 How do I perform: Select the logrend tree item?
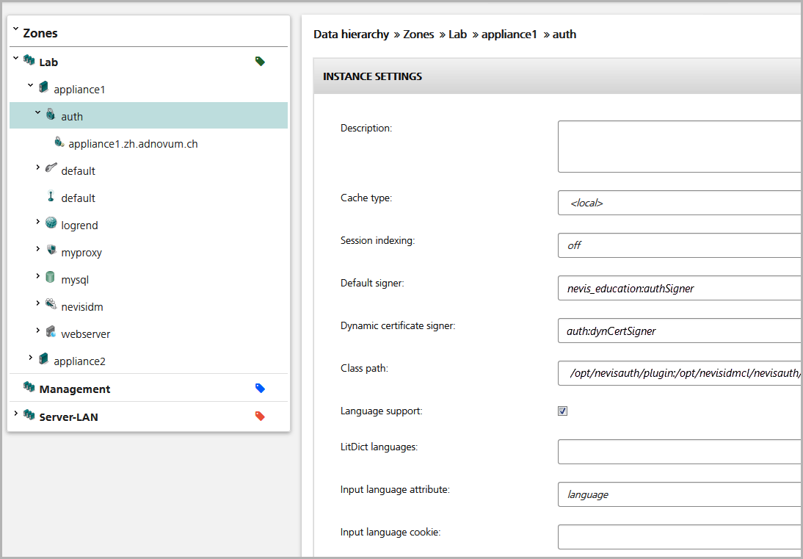[x=79, y=226]
